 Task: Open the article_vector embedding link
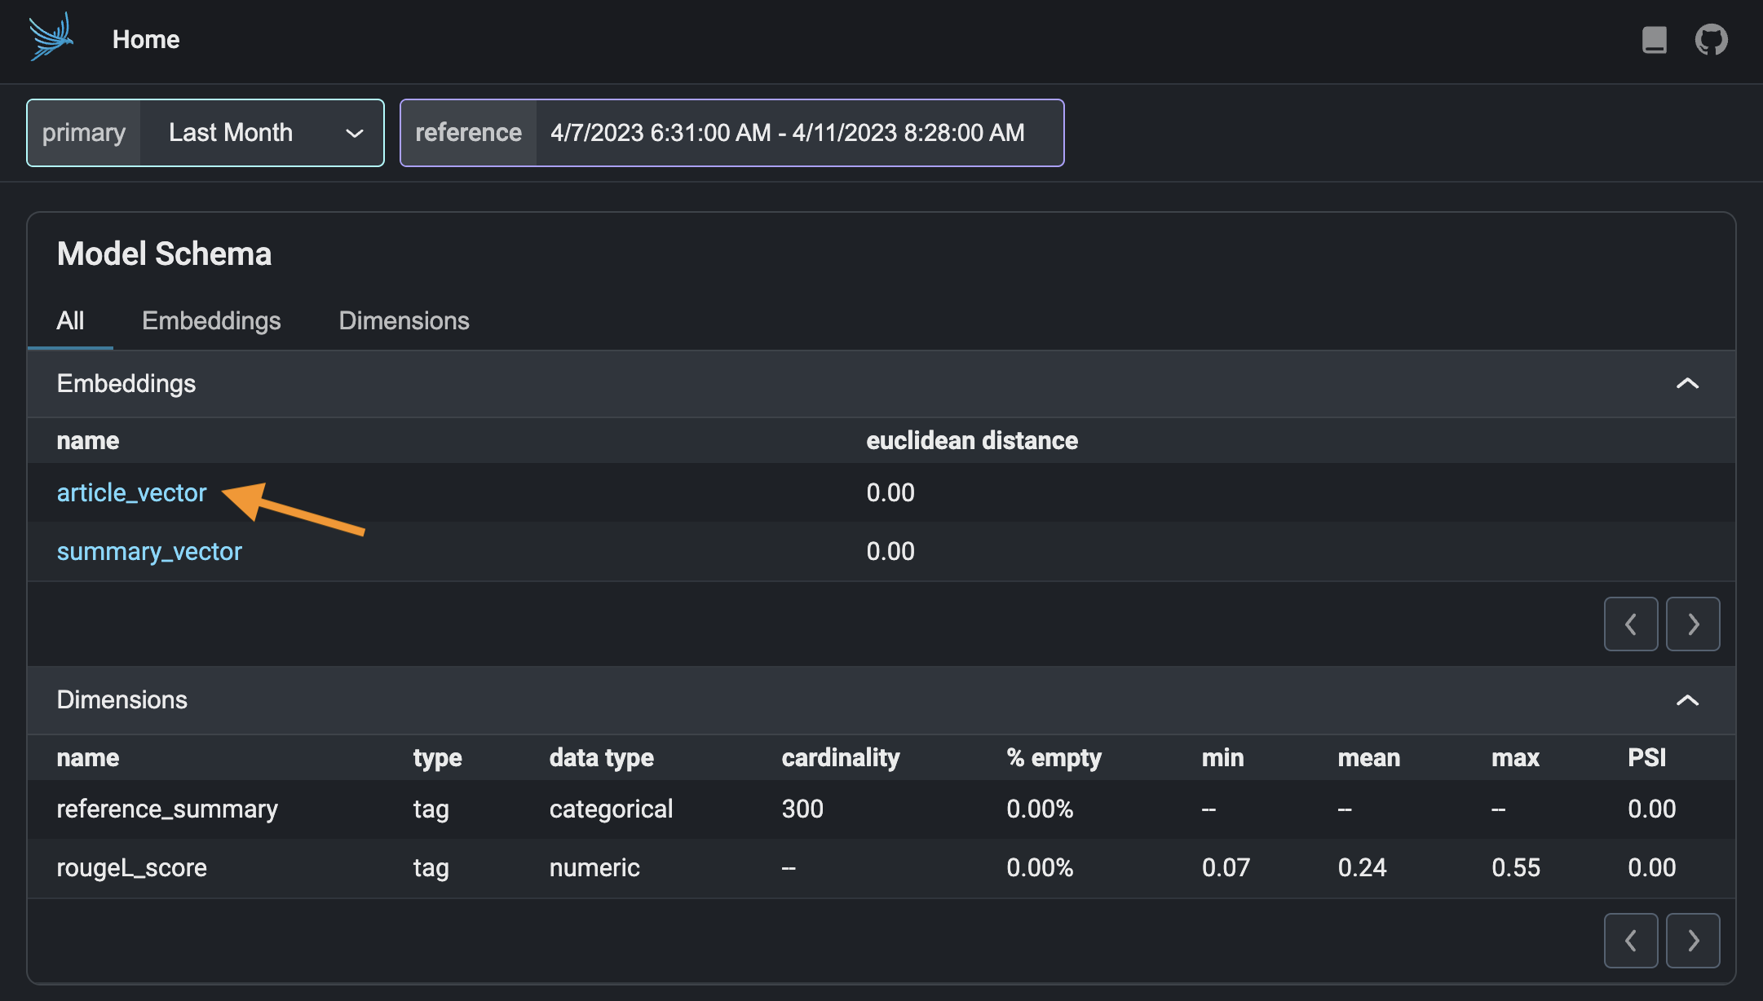coord(131,492)
